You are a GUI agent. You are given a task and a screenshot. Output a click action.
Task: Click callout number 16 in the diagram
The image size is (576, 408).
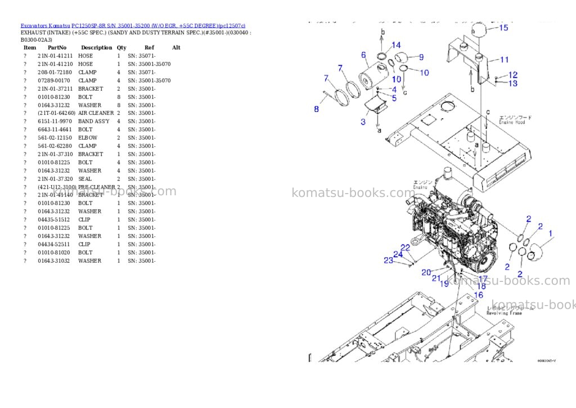click(x=478, y=295)
